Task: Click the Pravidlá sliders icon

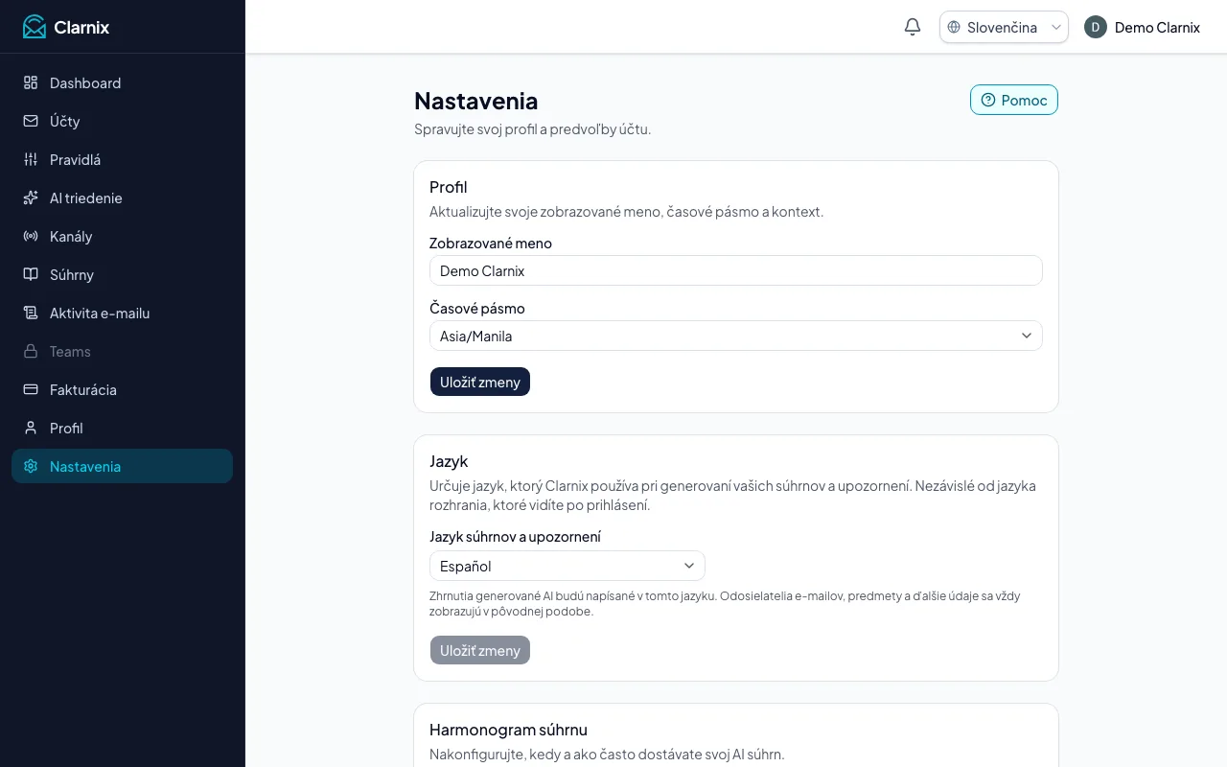Action: coord(31,159)
